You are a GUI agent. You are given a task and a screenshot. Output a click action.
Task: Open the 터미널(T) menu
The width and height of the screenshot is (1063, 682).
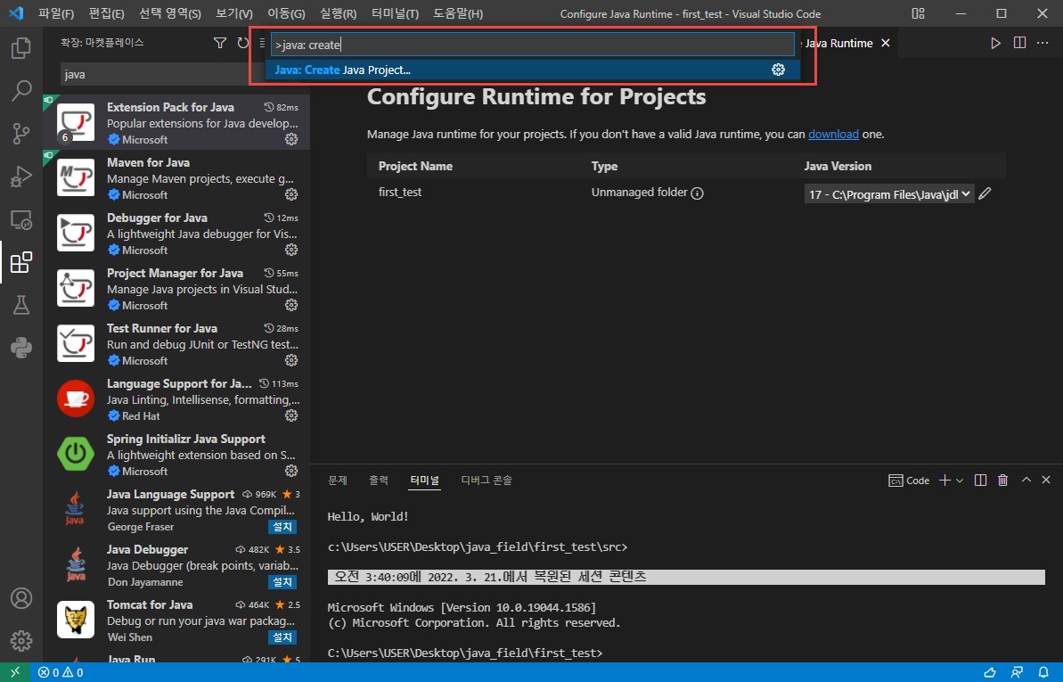tap(396, 13)
